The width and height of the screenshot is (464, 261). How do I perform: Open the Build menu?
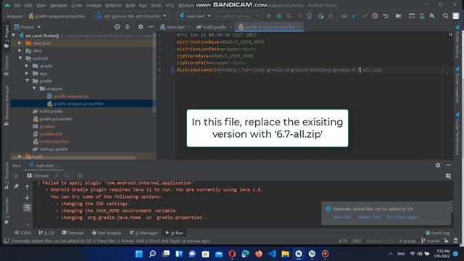(130, 5)
